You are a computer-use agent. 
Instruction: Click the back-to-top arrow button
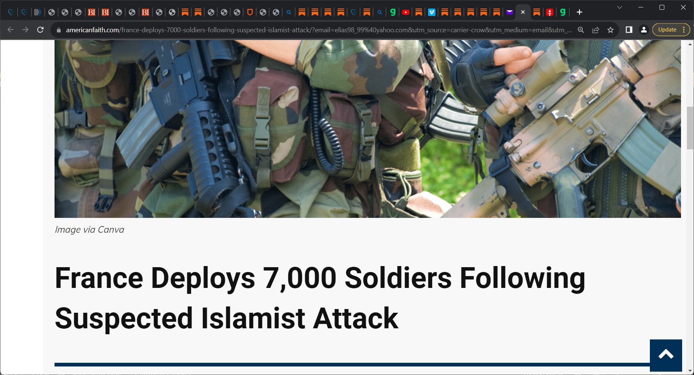click(x=666, y=355)
